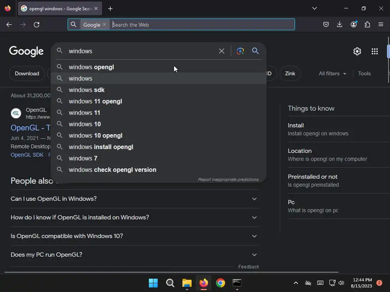Viewport: 390px width, 292px height.
Task: Open the extensions puzzle icon
Action: (367, 24)
